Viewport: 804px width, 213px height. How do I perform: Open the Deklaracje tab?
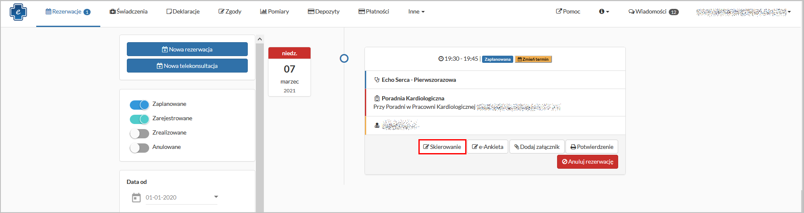tap(183, 12)
